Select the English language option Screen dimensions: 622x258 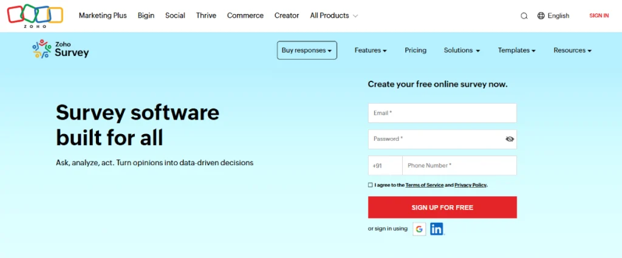pyautogui.click(x=559, y=16)
